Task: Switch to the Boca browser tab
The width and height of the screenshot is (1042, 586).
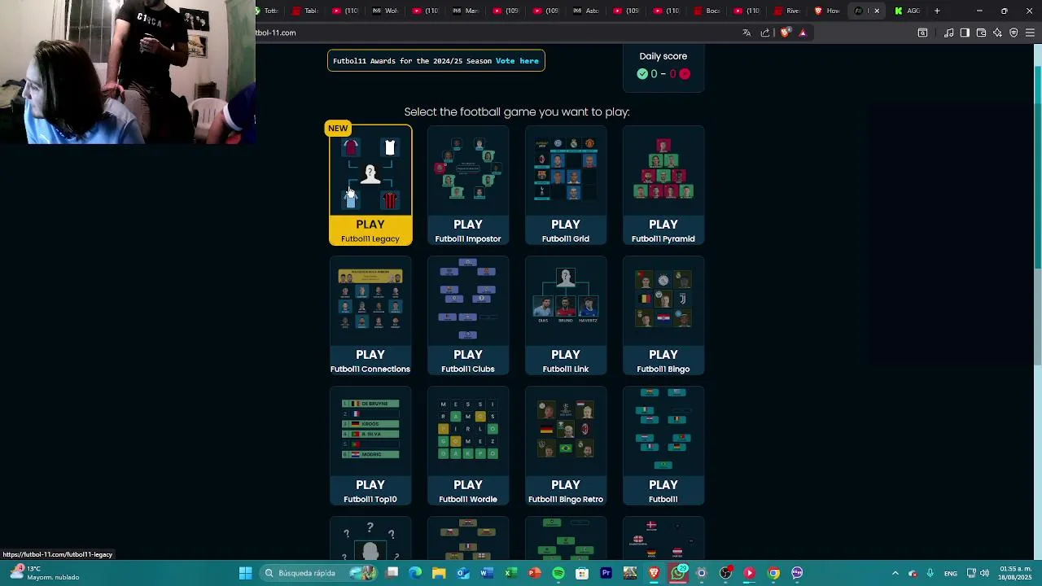Action: (x=707, y=11)
